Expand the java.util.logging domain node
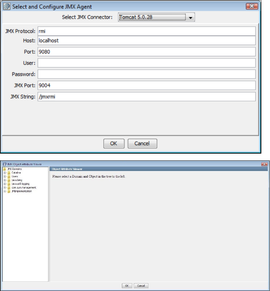Viewport: 270px width, 291px height. [x=5, y=184]
